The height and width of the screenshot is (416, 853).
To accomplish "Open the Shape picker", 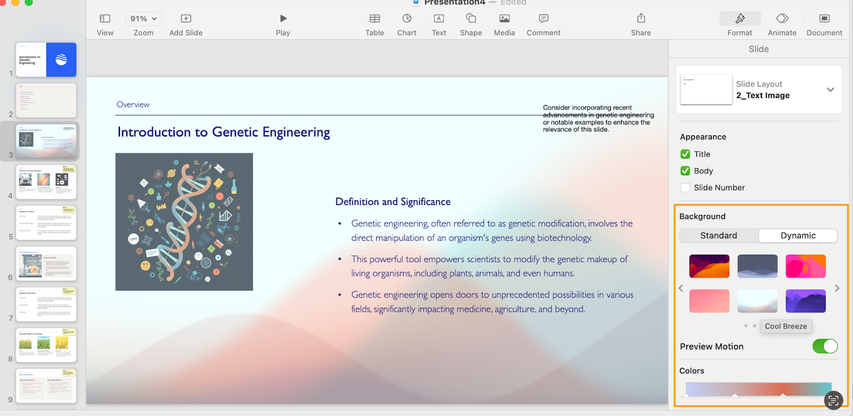I will coord(471,19).
